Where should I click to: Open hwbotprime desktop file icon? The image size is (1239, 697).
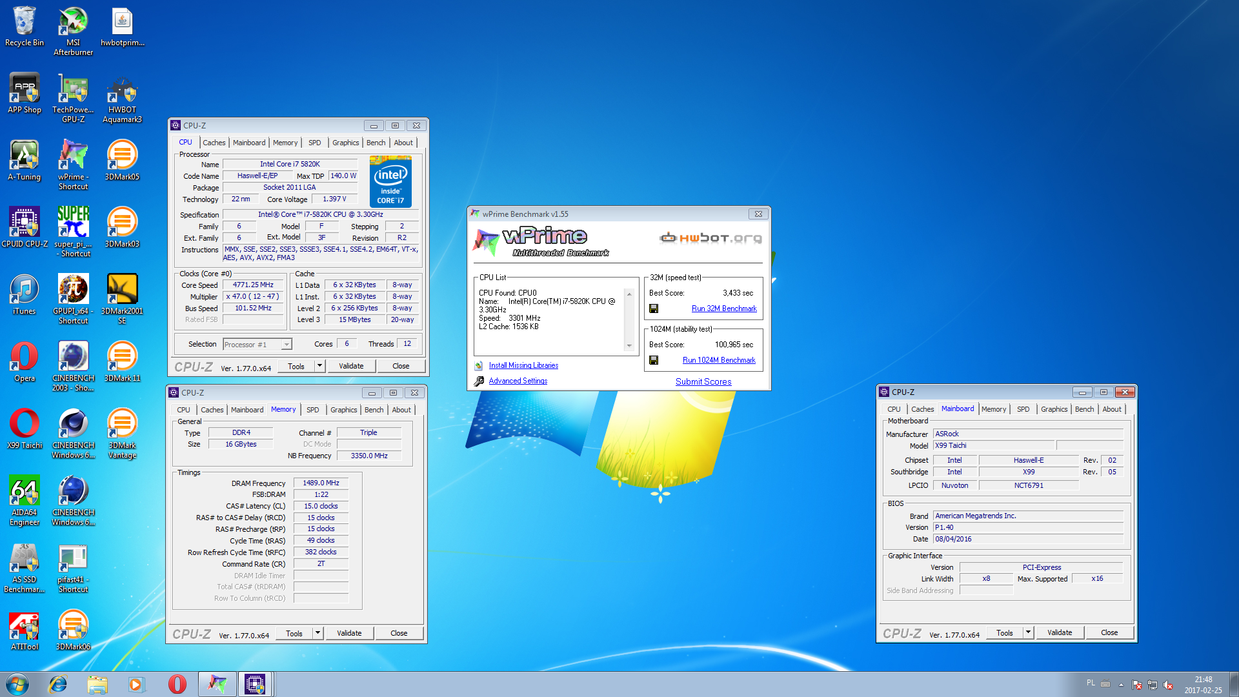[122, 27]
